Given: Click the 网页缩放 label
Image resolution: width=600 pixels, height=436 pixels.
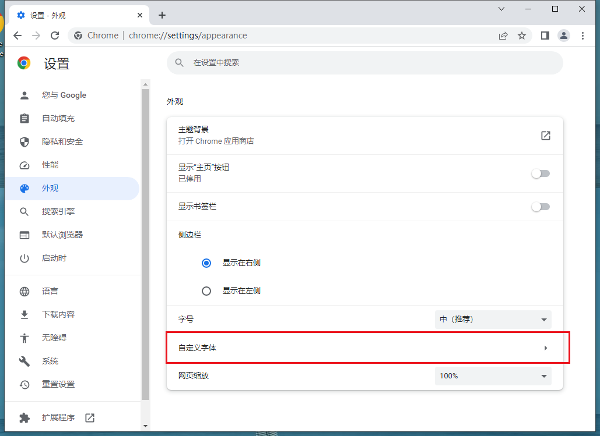Looking at the screenshot, I should click(194, 375).
